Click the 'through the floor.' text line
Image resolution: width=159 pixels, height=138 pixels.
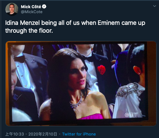tap(29, 31)
